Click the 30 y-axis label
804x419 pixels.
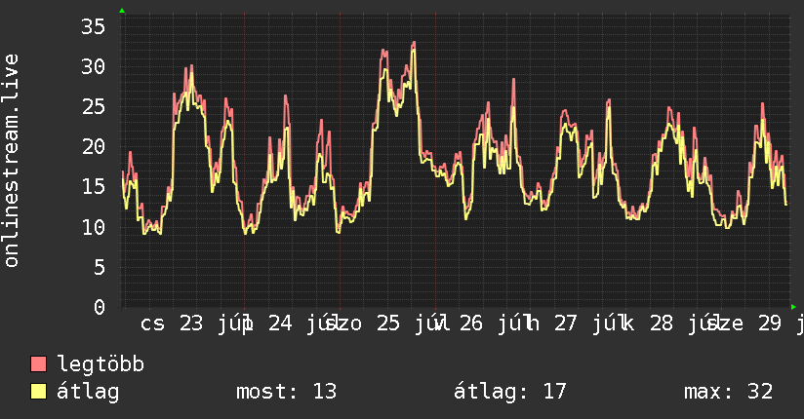pos(93,66)
